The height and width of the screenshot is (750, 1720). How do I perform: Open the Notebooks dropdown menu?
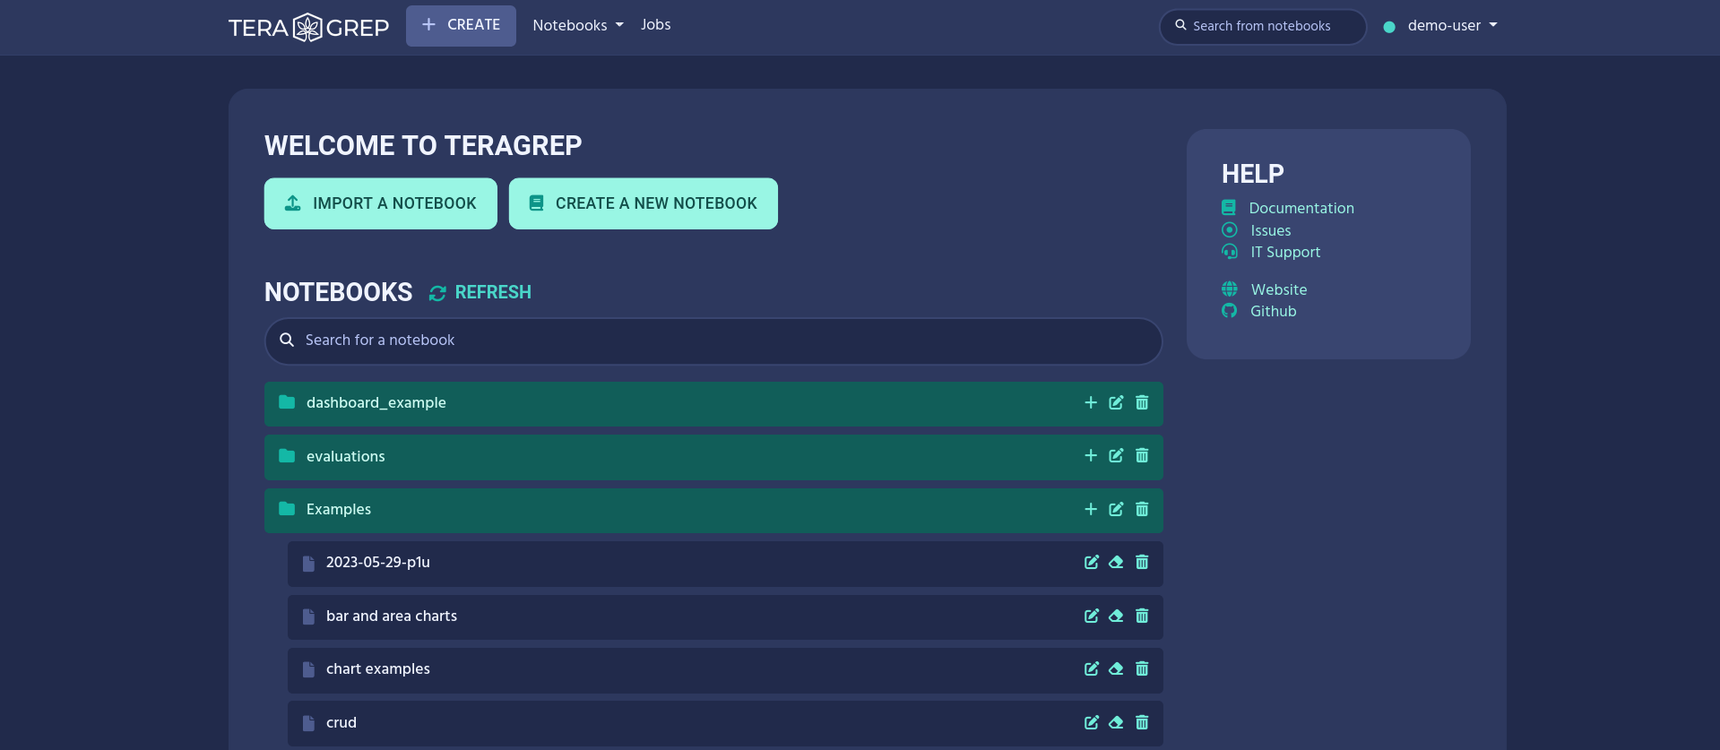[x=578, y=25]
